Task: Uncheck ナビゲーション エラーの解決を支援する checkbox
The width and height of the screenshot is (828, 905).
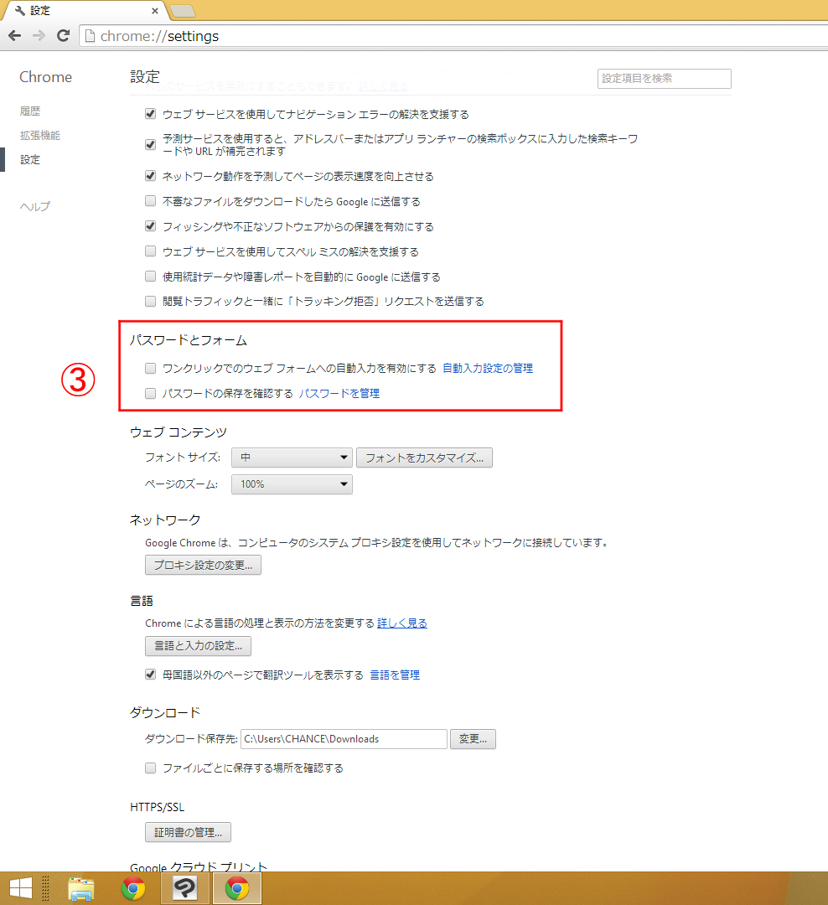Action: 150,114
